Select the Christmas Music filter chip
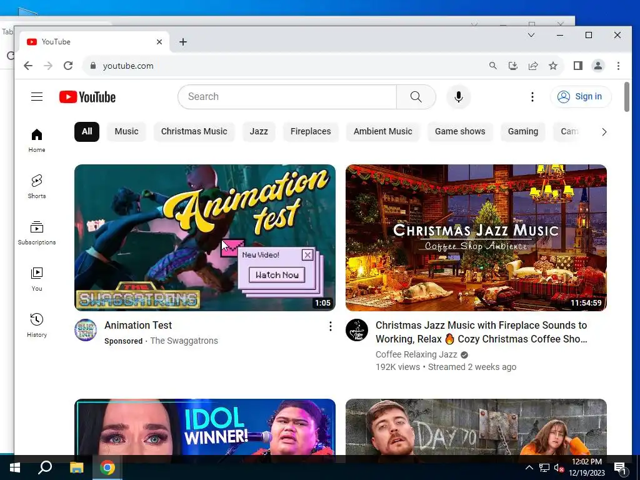 194,131
